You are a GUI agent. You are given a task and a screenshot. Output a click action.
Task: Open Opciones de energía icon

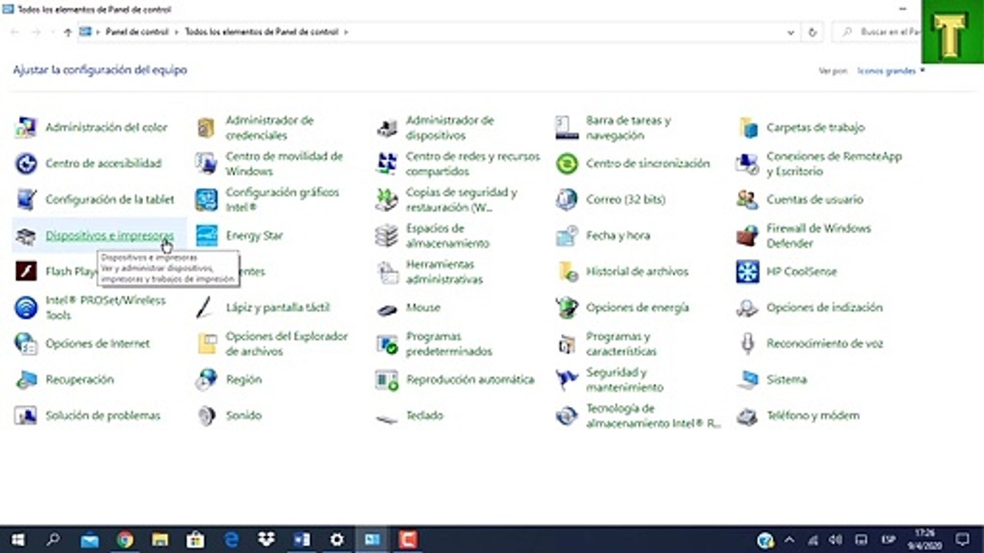[567, 307]
